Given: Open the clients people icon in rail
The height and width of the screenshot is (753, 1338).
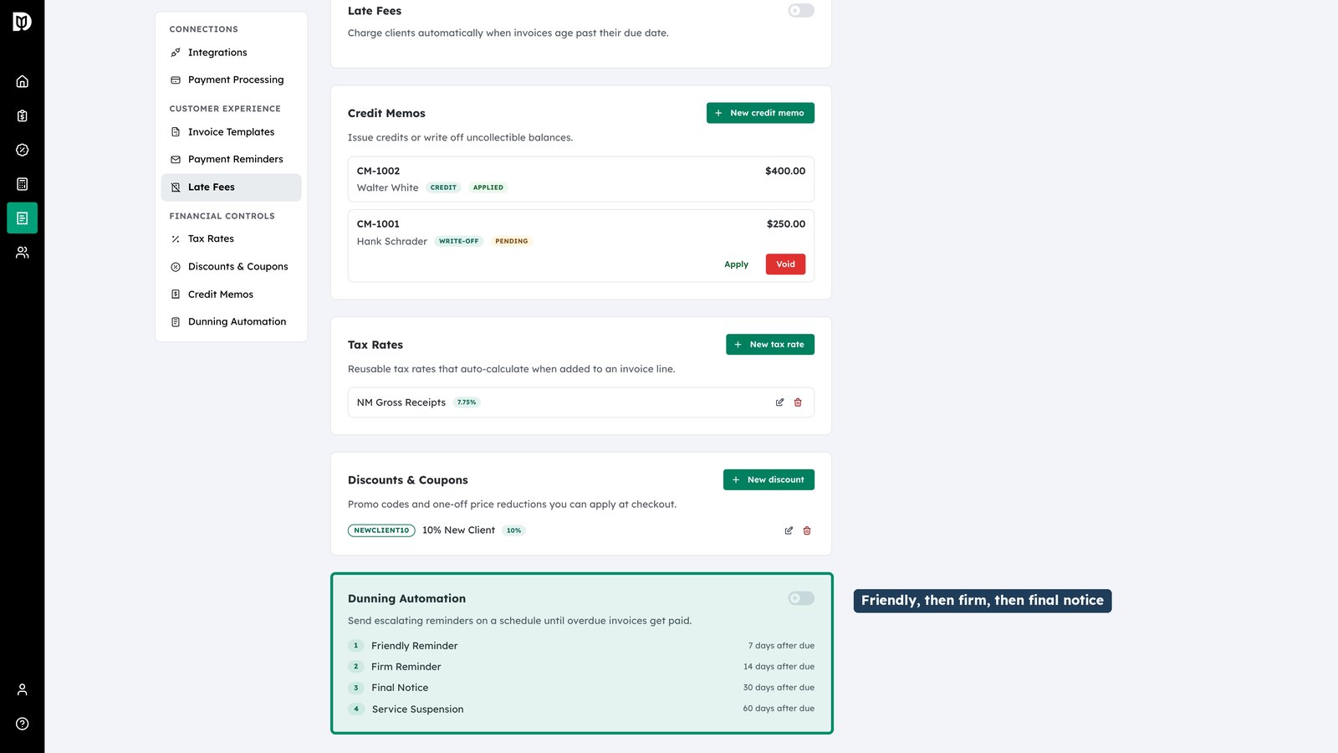Looking at the screenshot, I should (x=23, y=252).
